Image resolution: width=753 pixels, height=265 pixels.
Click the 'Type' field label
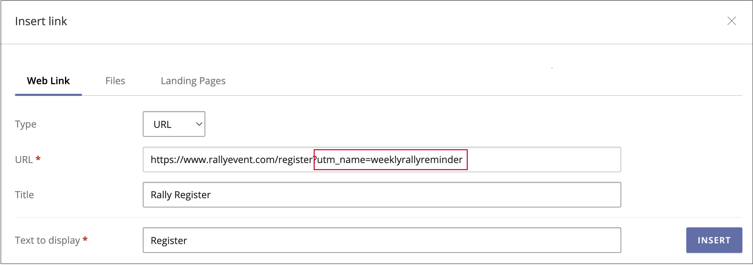(x=26, y=124)
